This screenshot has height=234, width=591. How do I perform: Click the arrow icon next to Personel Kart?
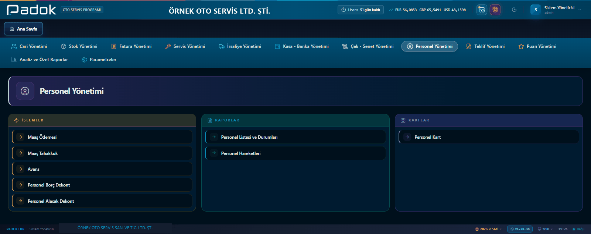(x=407, y=137)
